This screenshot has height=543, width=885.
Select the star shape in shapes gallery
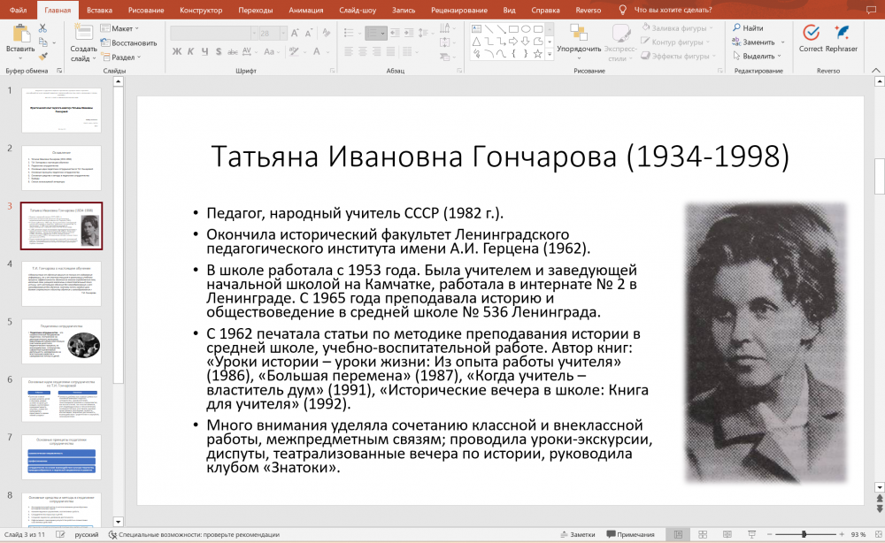[x=537, y=53]
